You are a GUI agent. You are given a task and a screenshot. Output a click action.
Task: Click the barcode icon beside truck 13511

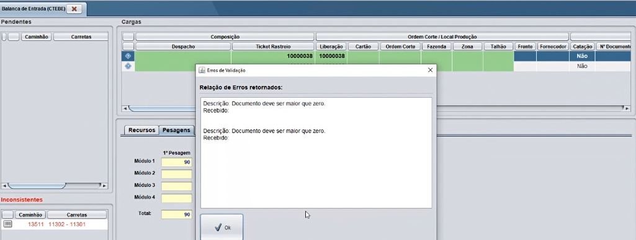pyautogui.click(x=7, y=225)
